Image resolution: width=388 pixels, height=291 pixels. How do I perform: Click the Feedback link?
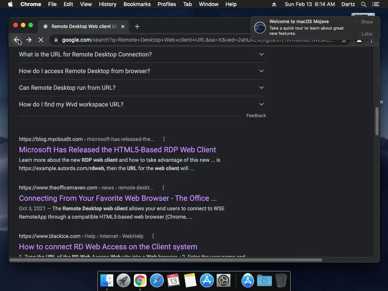(x=256, y=116)
